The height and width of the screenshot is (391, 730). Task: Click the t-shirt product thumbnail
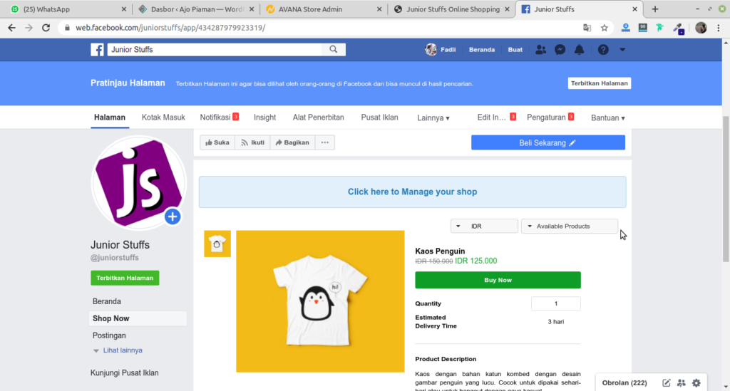tap(217, 244)
